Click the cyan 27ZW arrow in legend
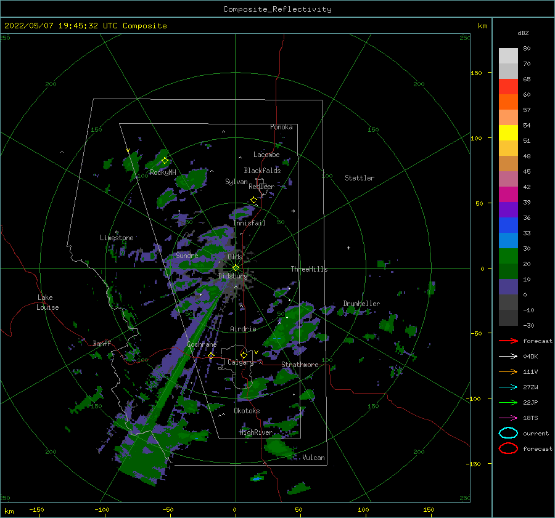Image resolution: width=555 pixels, height=518 pixels. (x=508, y=387)
